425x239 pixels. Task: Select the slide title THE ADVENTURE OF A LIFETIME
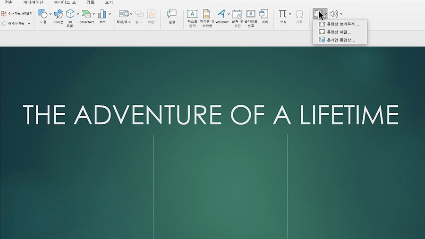tap(211, 115)
